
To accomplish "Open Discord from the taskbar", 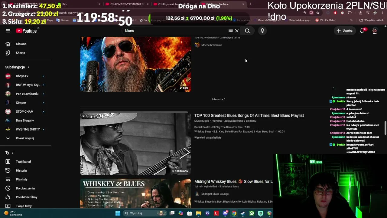I will click(225, 213).
